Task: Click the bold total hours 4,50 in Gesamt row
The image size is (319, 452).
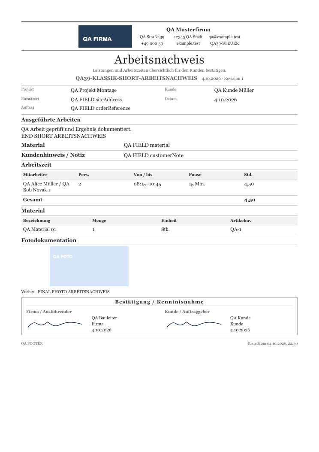Action: (x=250, y=200)
